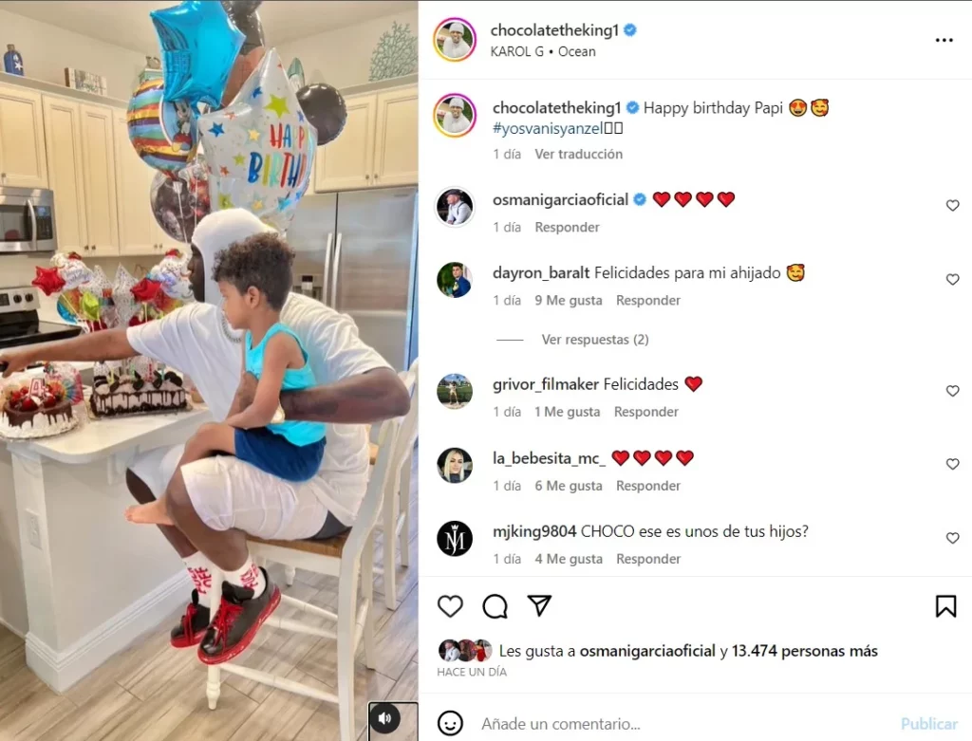View the 13.474 personas más likes list
This screenshot has height=741, width=972.
(x=805, y=651)
